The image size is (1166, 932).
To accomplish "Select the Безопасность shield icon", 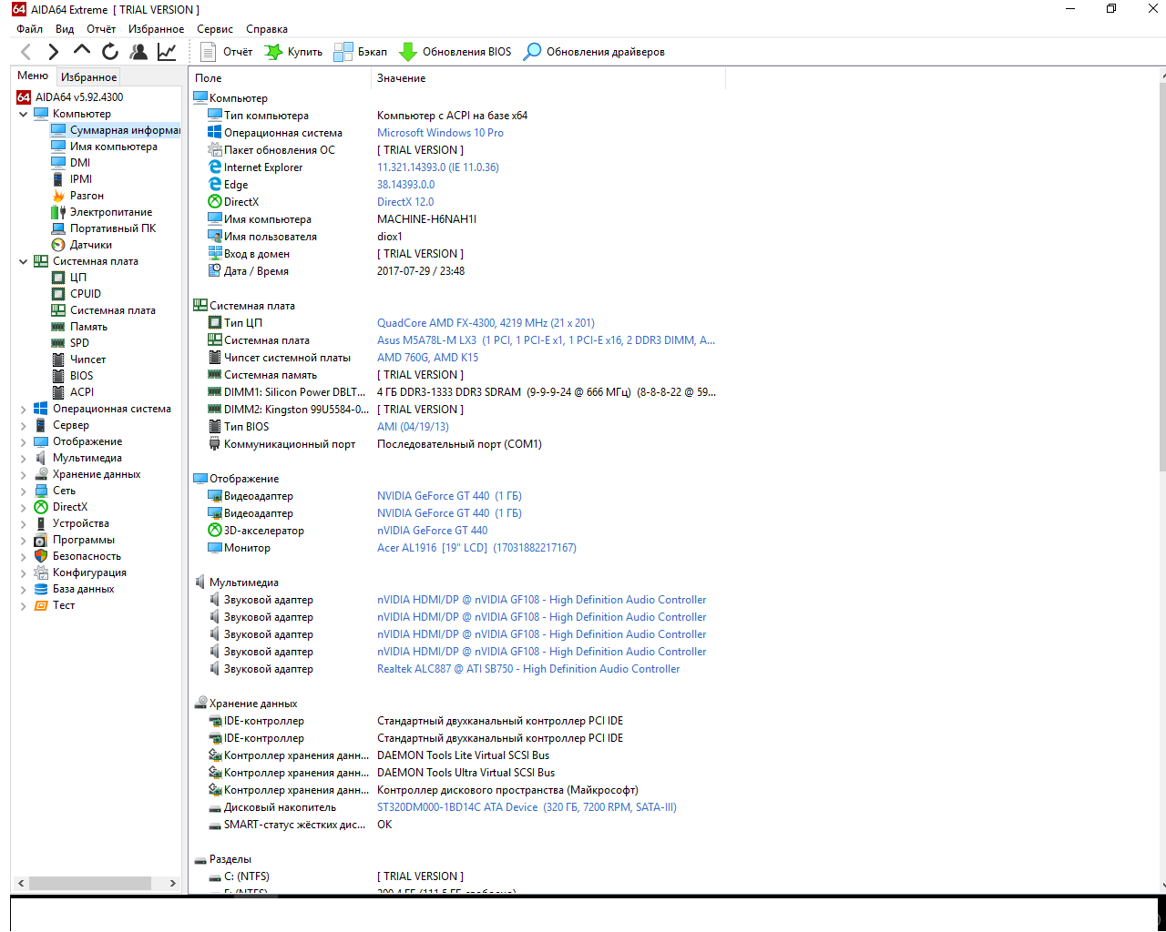I will [41, 556].
